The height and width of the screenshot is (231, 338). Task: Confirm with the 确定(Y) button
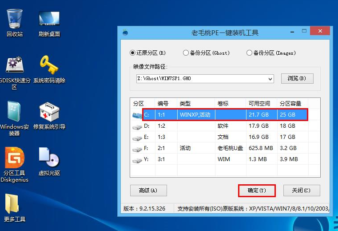[257, 190]
